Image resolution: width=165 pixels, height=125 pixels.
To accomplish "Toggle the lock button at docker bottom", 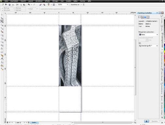I will tap(147, 121).
